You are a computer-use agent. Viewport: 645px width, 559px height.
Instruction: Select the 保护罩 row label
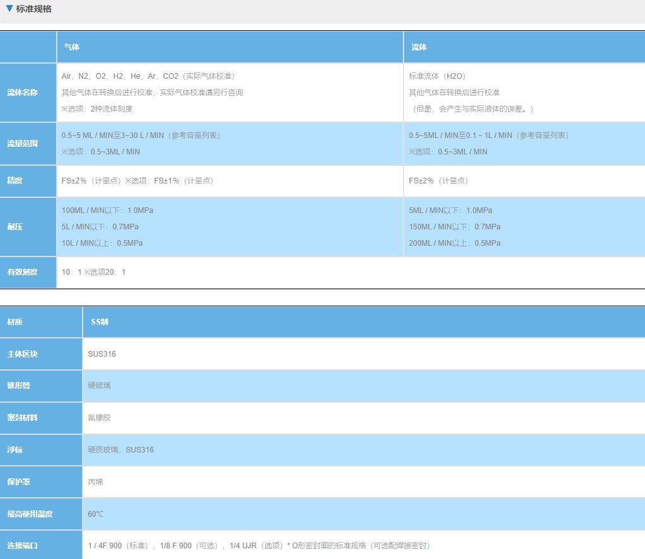point(19,482)
